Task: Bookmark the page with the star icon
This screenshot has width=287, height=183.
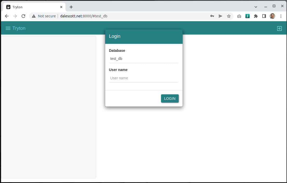Action: point(229,16)
